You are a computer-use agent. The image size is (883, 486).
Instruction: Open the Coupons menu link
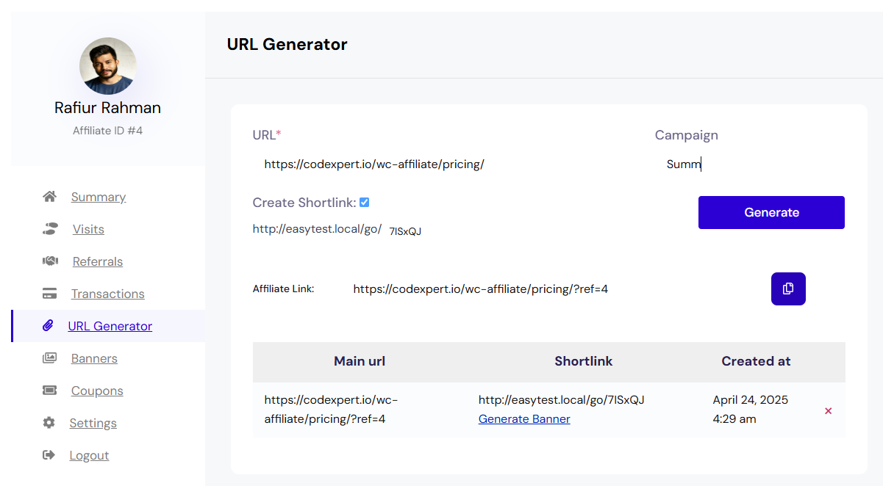pos(97,391)
